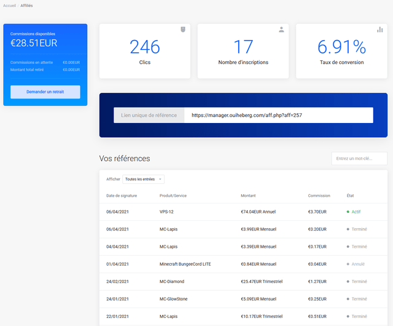
Task: Click the green Actif status dot for VPS-12
Action: 348,212
